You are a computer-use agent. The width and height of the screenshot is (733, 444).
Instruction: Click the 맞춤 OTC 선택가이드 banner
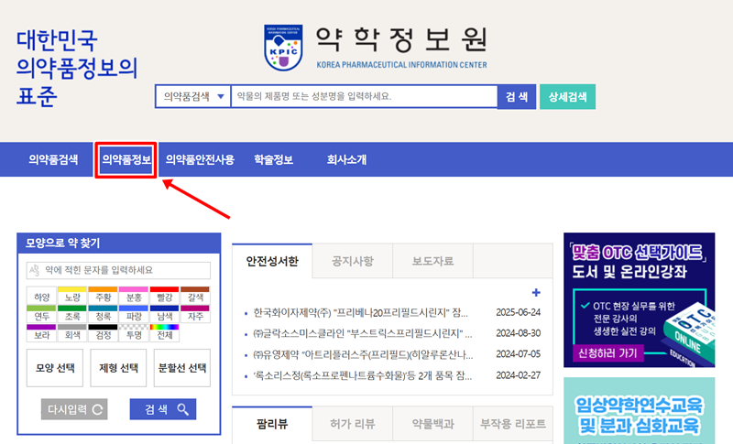click(639, 299)
